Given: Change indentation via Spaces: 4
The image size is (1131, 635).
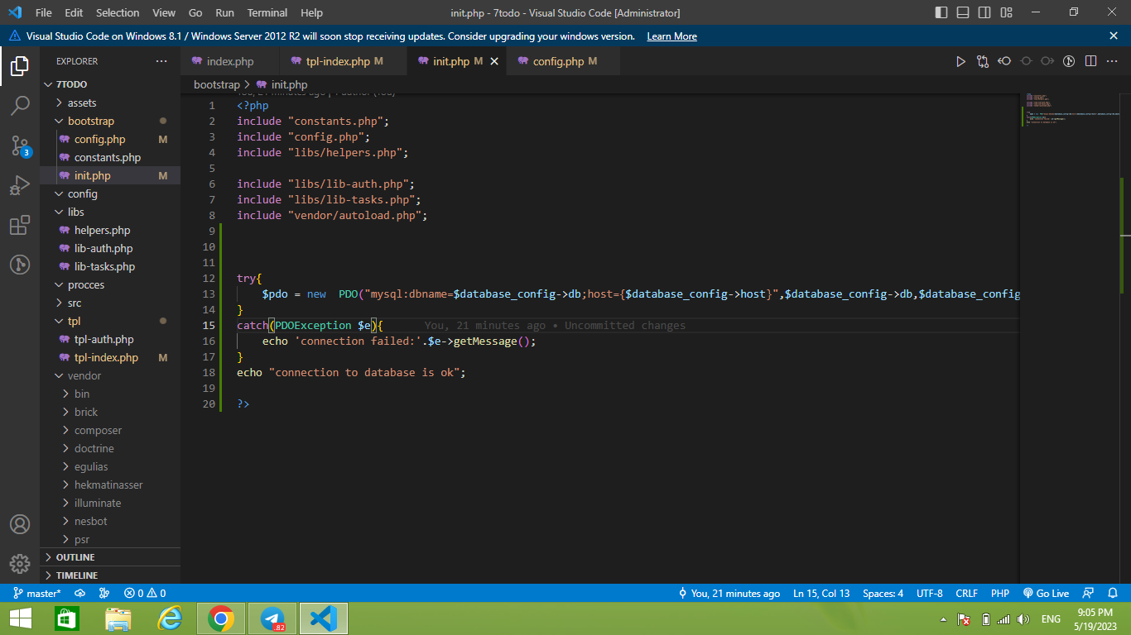Looking at the screenshot, I should pyautogui.click(x=883, y=593).
